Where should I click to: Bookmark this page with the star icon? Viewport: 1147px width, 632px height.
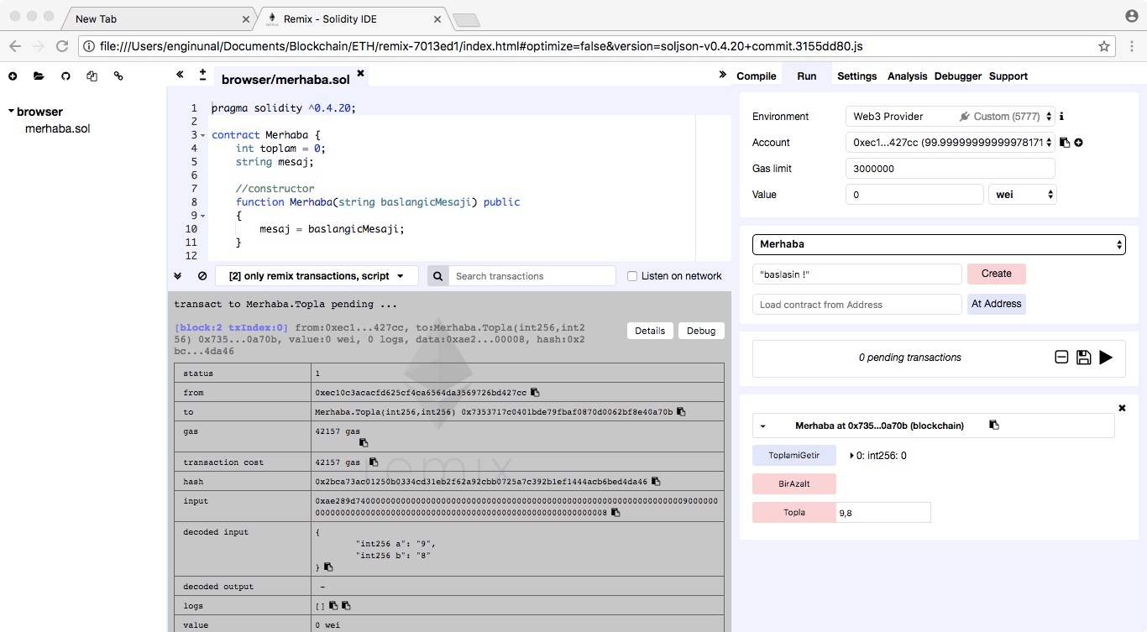click(x=1104, y=47)
